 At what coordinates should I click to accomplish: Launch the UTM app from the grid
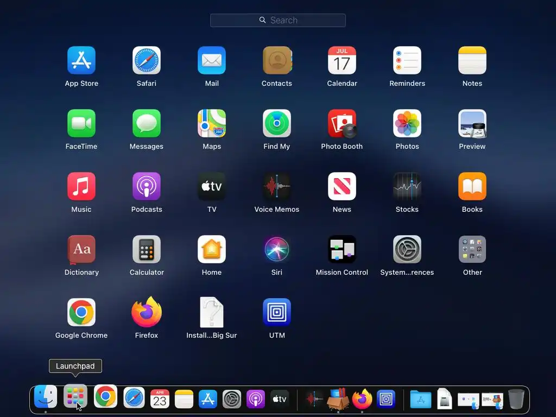277,312
